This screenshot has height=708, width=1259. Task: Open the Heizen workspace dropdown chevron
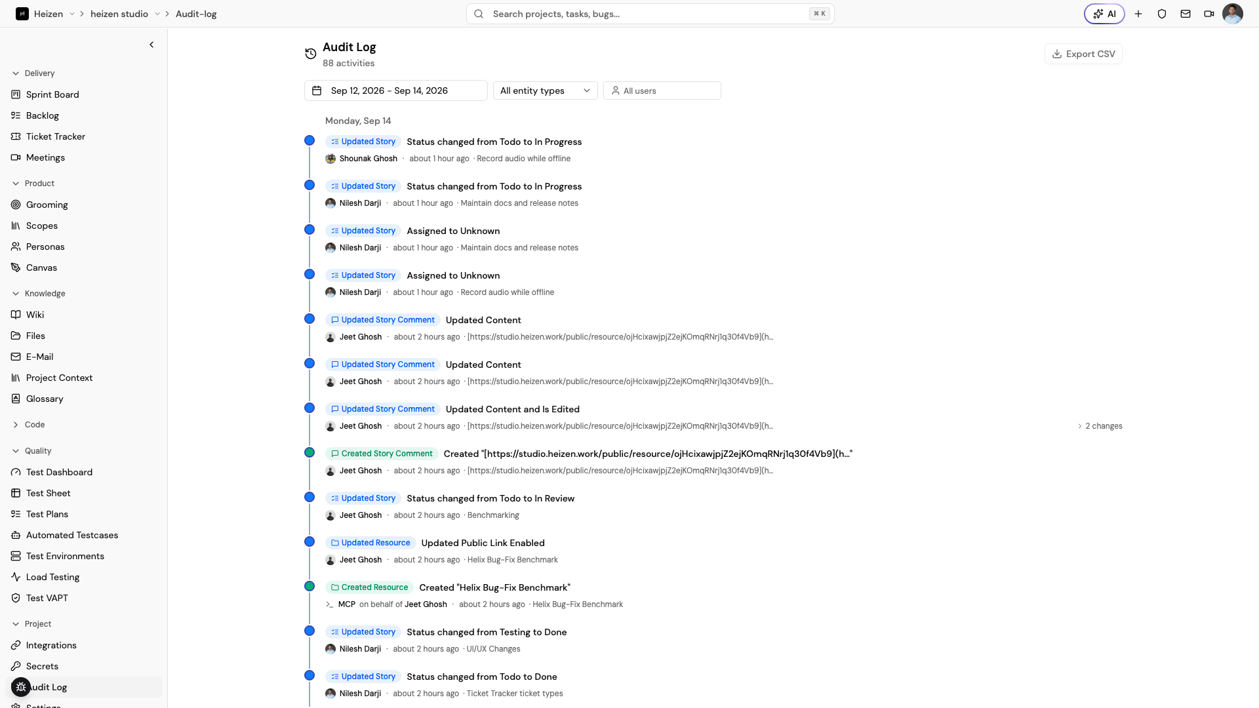[72, 14]
